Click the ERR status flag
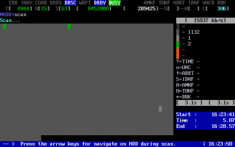 13,3
